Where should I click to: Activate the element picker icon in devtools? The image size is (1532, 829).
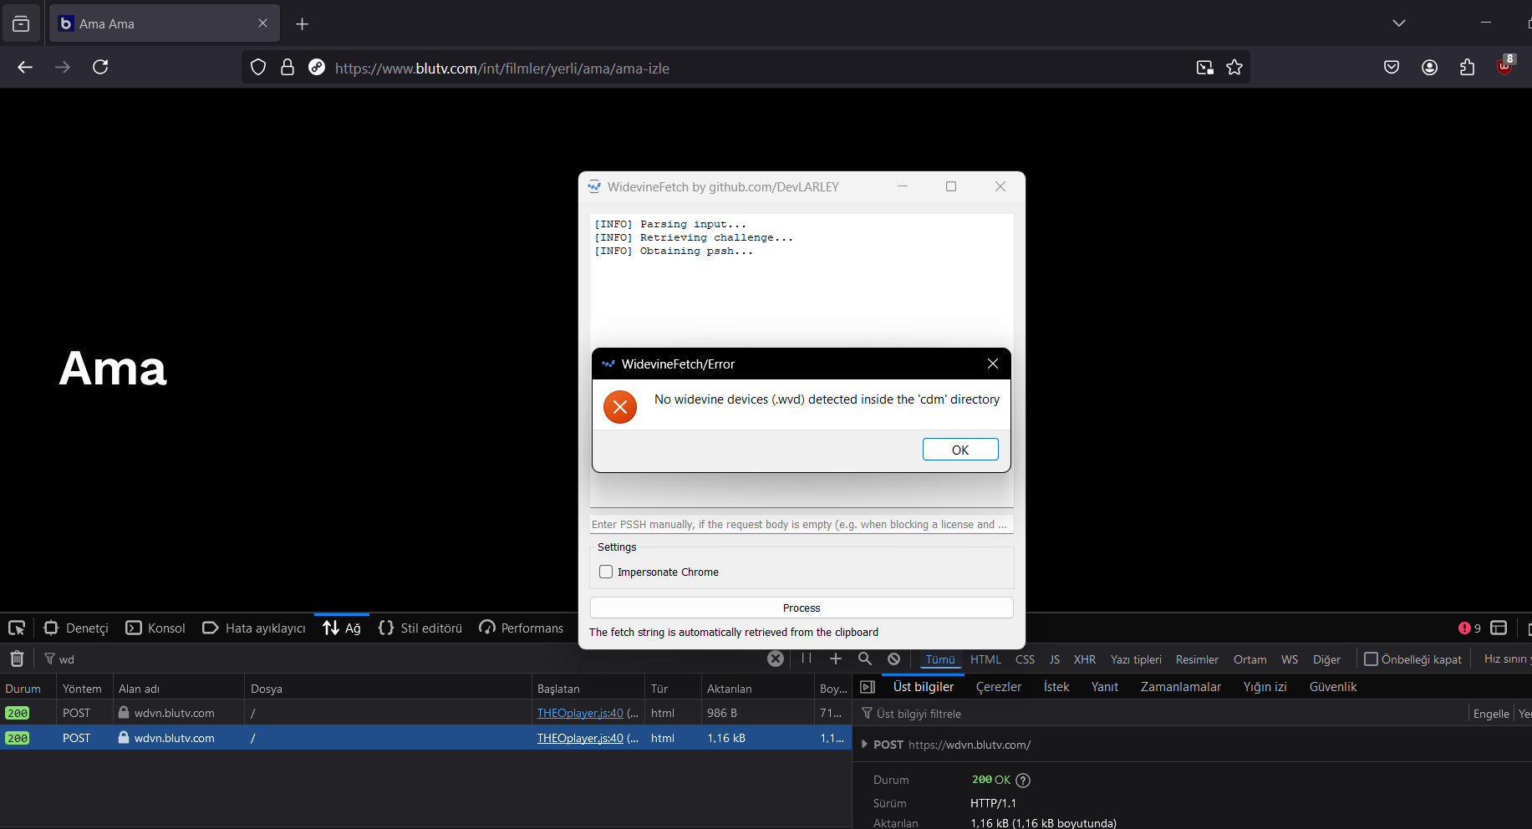[17, 628]
